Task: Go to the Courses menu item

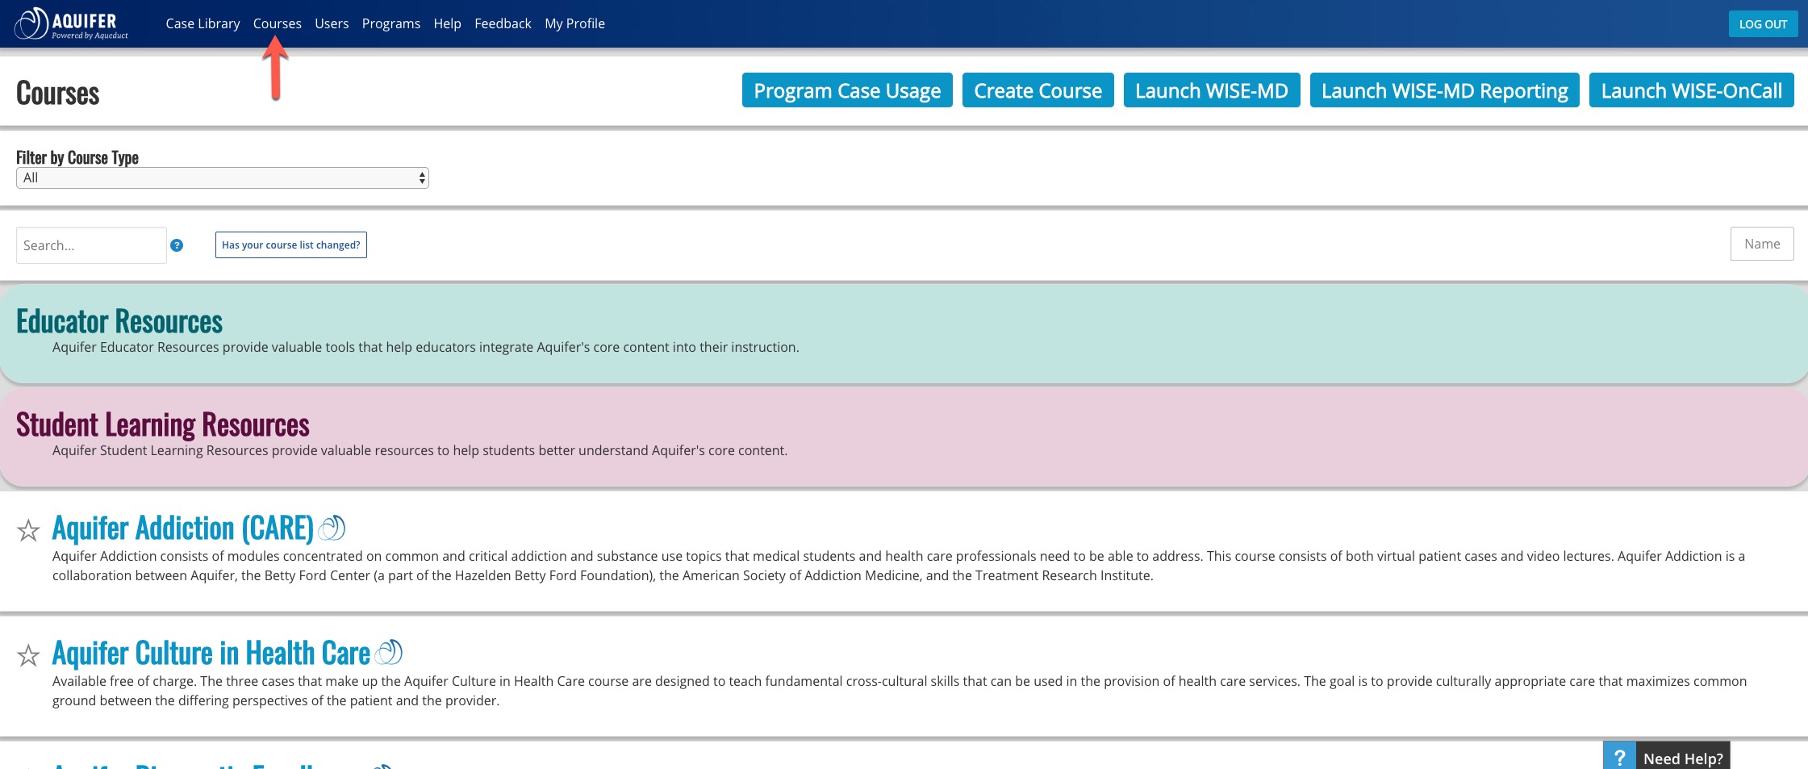Action: tap(278, 23)
